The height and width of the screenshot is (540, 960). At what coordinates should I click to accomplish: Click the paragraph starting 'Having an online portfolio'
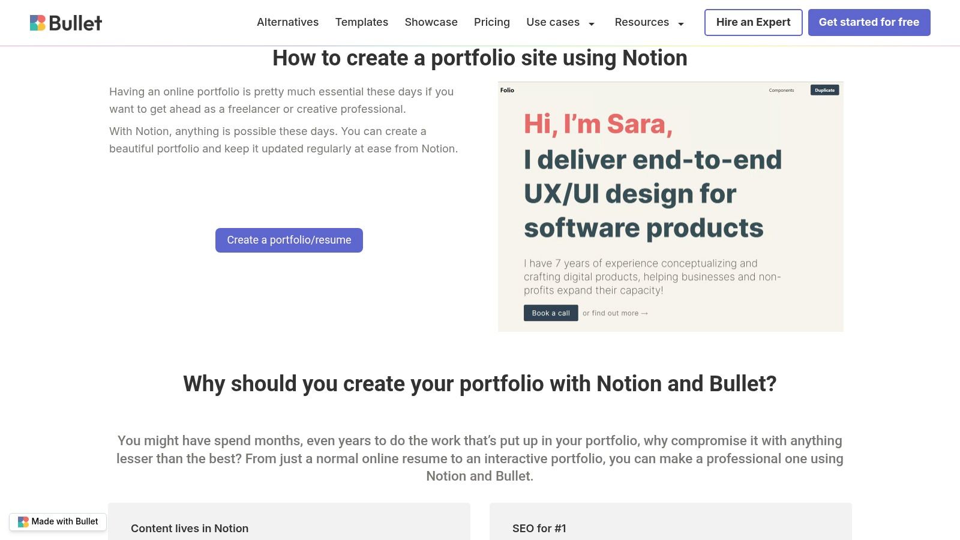tap(281, 100)
